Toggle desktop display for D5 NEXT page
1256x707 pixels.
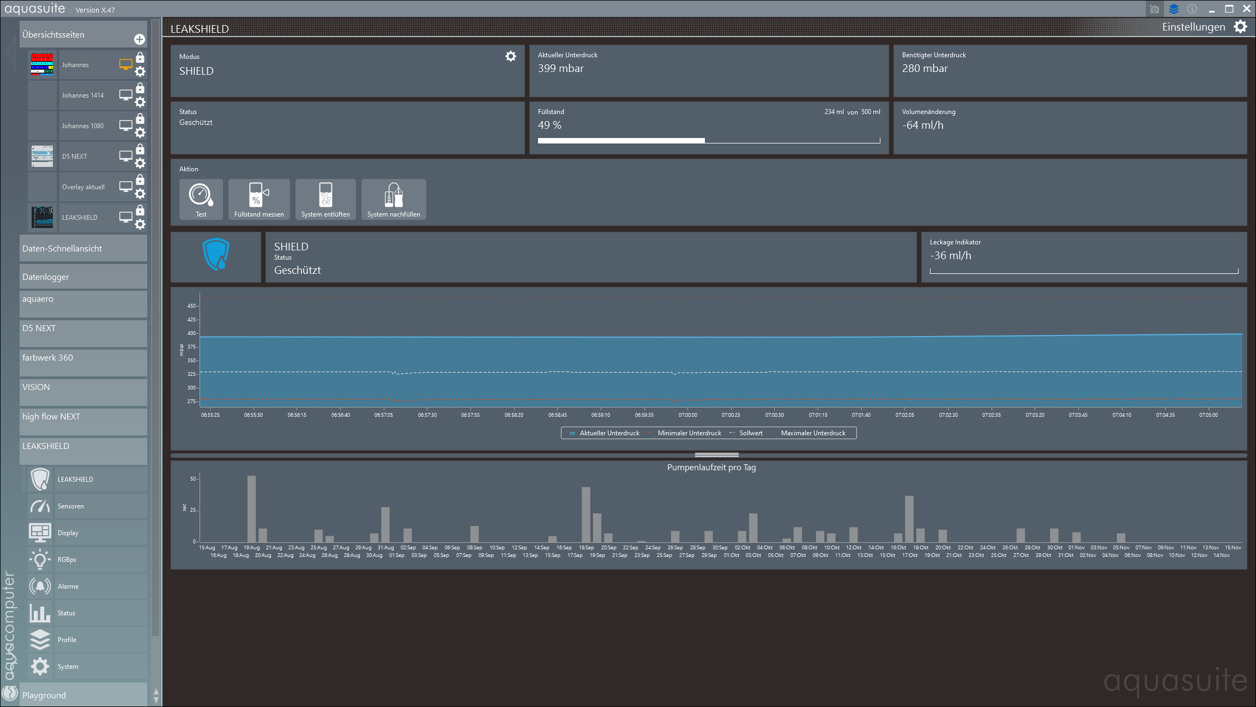click(x=126, y=156)
